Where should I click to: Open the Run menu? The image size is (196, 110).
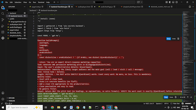pyautogui.click(x=34, y=2)
